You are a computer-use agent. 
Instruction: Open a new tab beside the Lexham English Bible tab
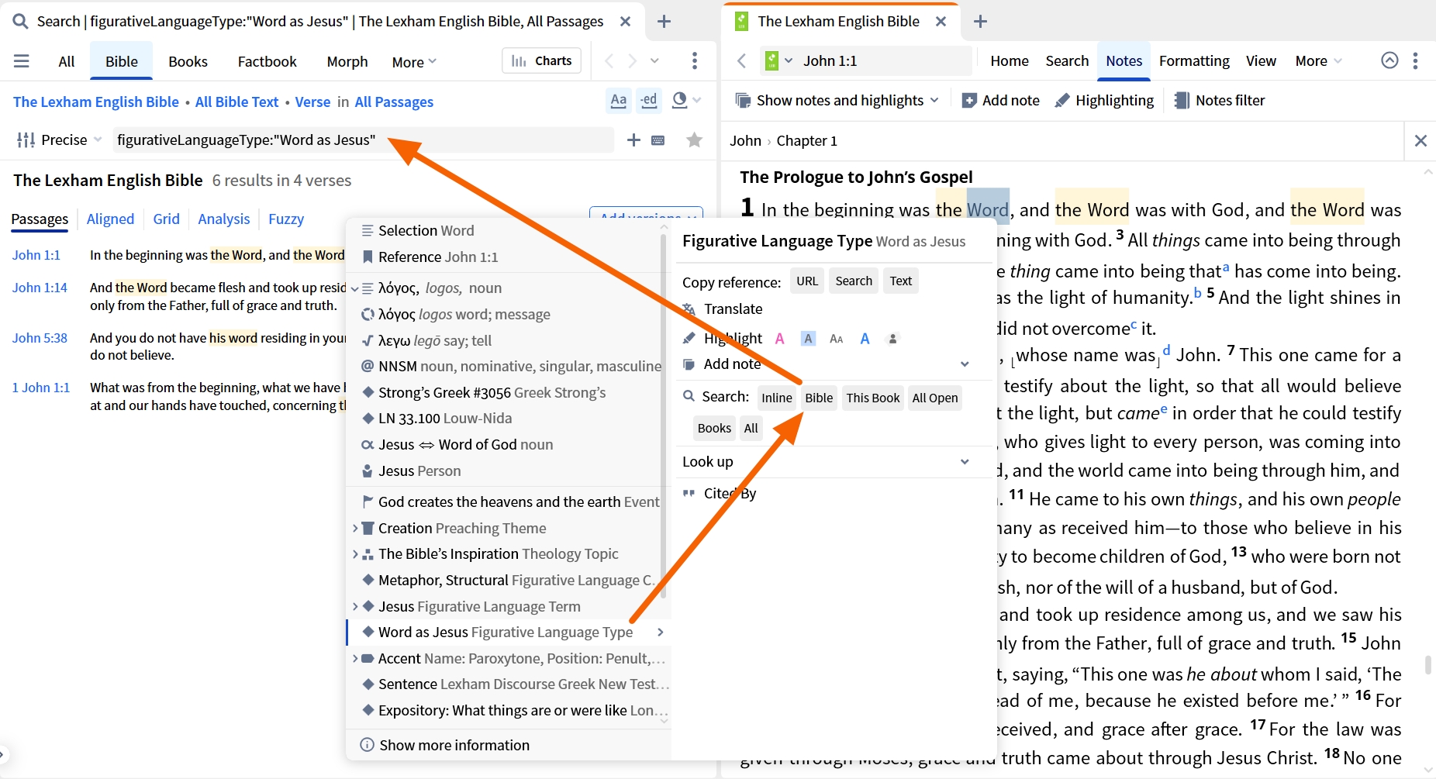tap(980, 22)
